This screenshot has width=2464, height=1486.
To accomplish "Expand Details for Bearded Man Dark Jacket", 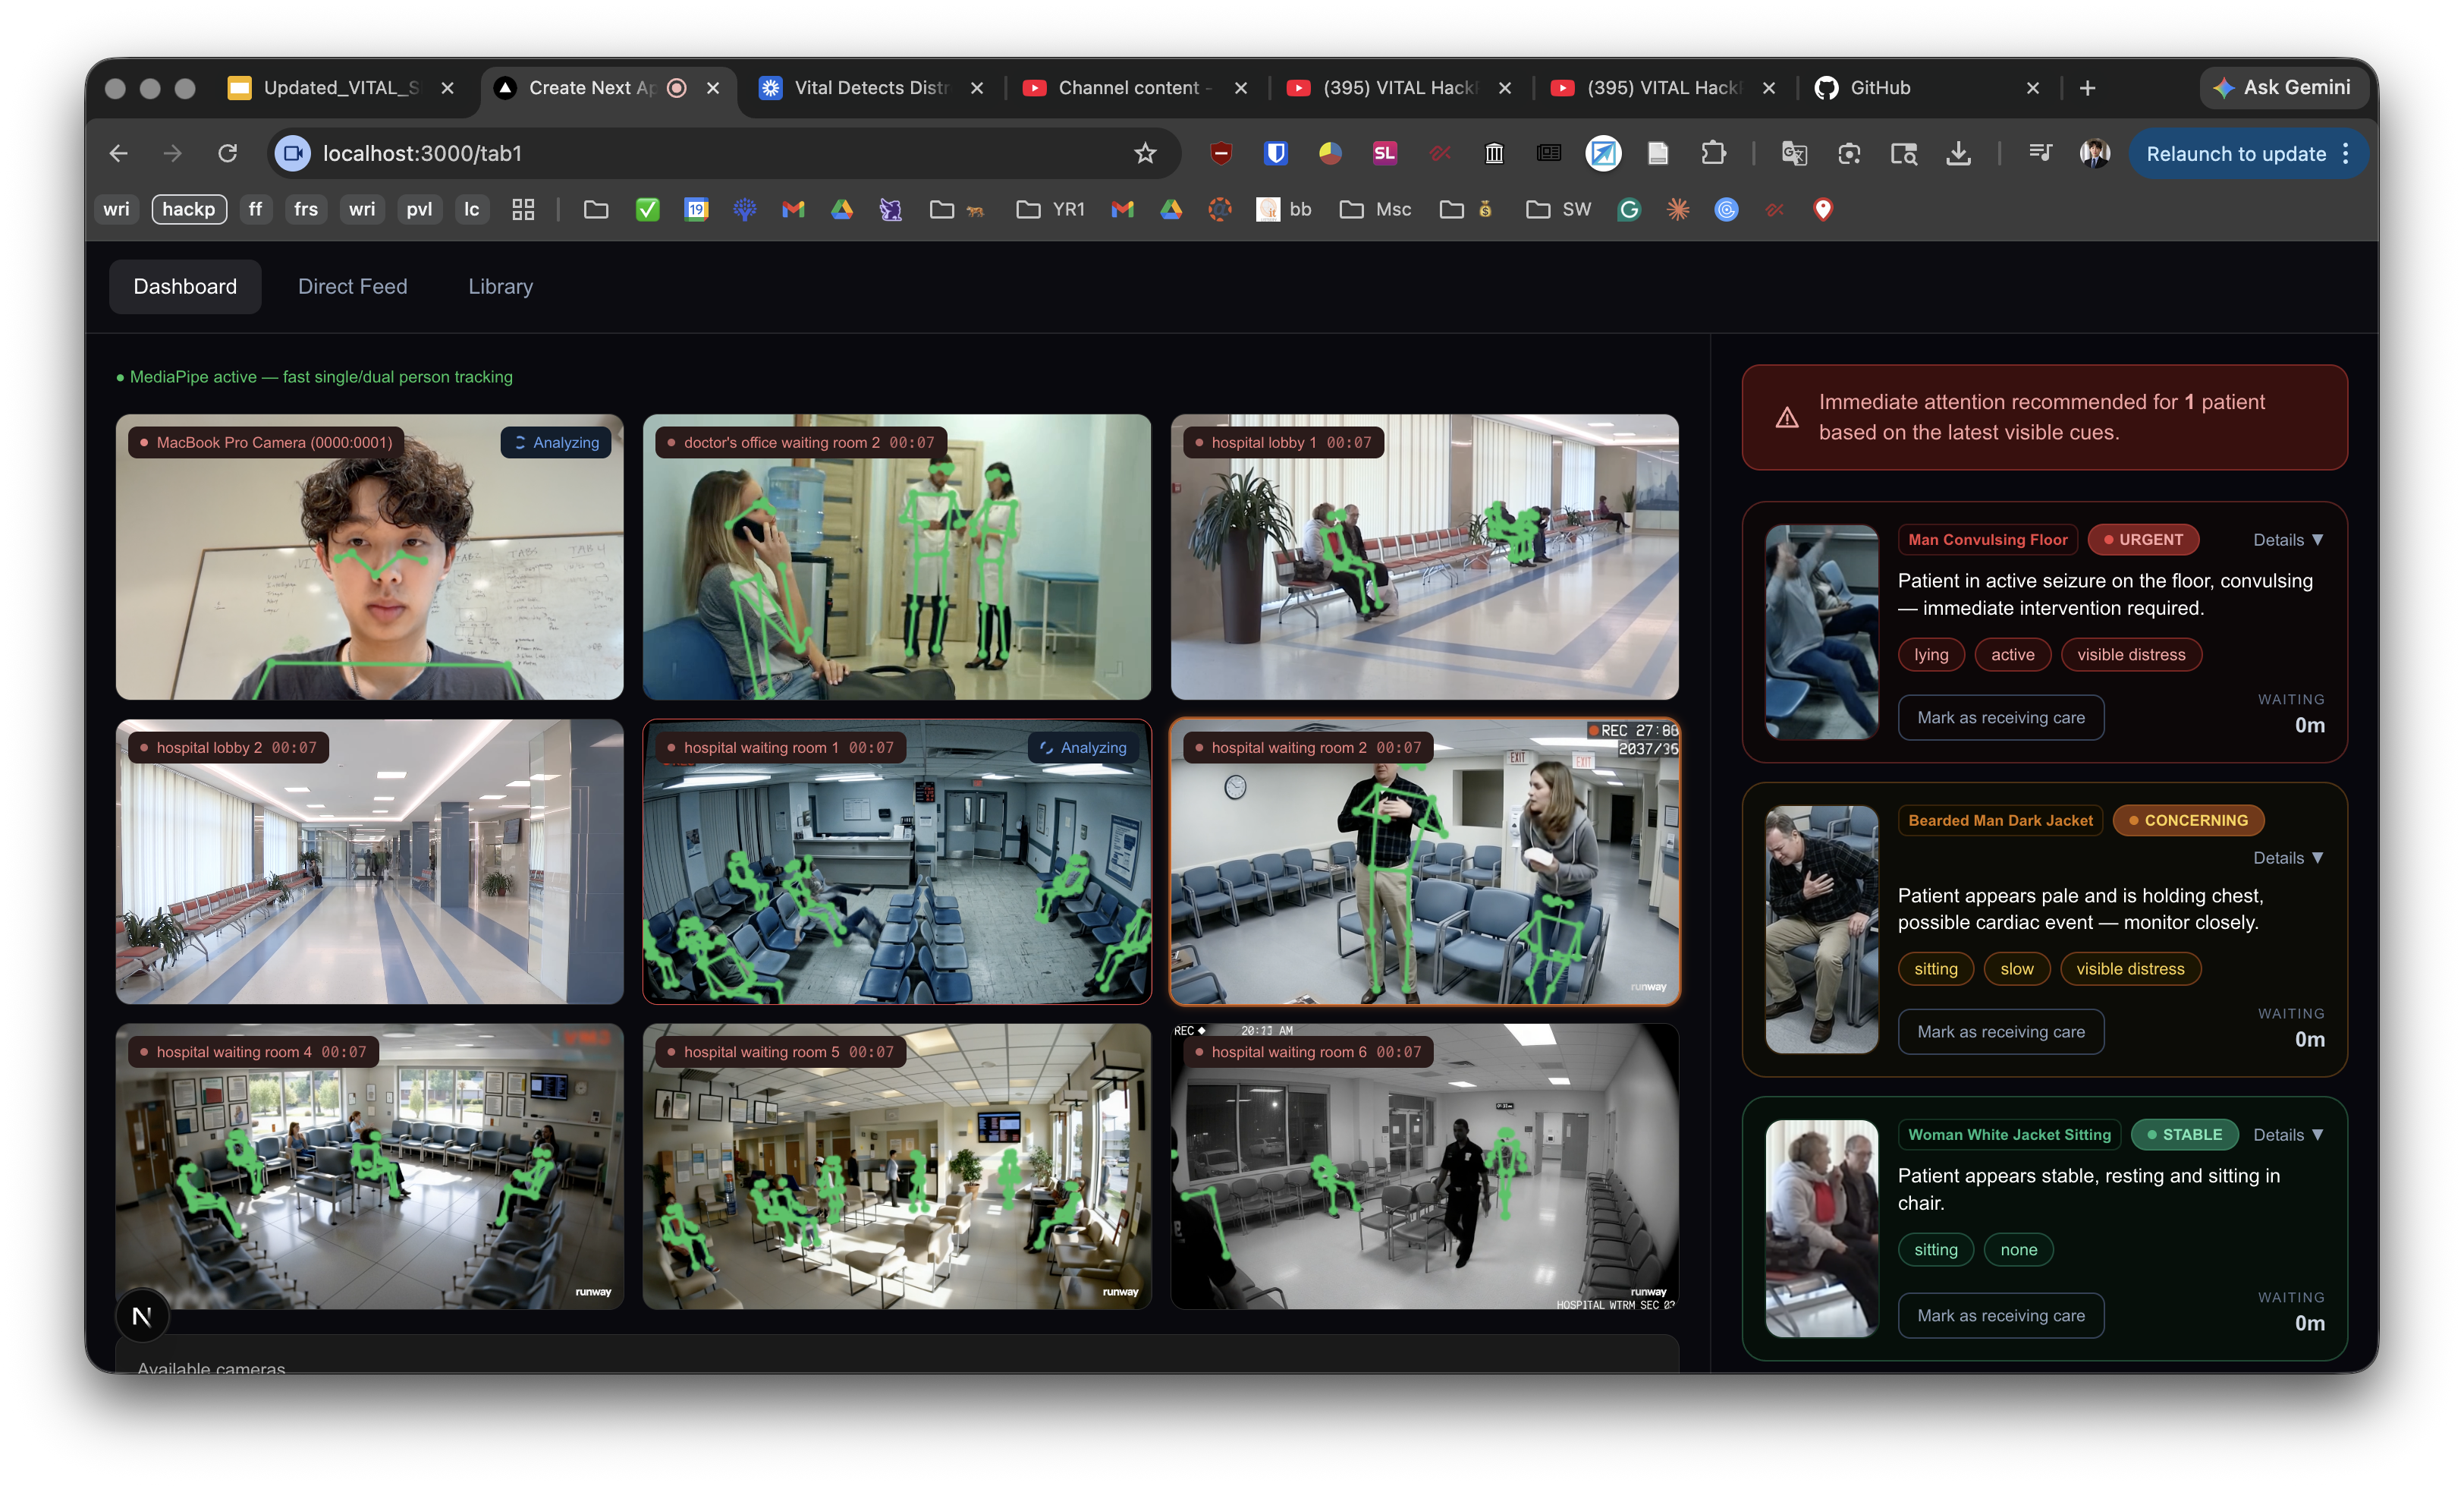I will (2287, 858).
